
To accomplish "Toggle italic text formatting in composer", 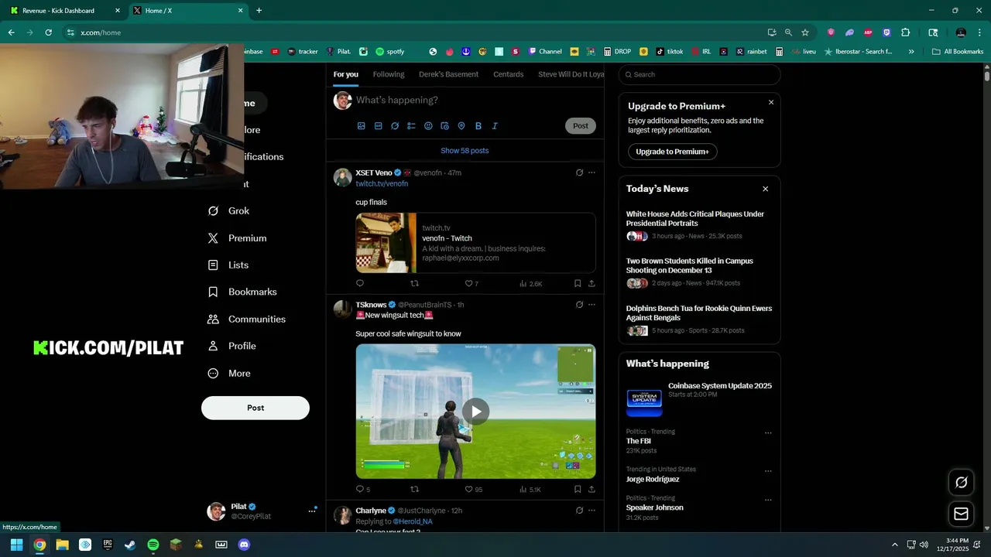I will pos(495,126).
